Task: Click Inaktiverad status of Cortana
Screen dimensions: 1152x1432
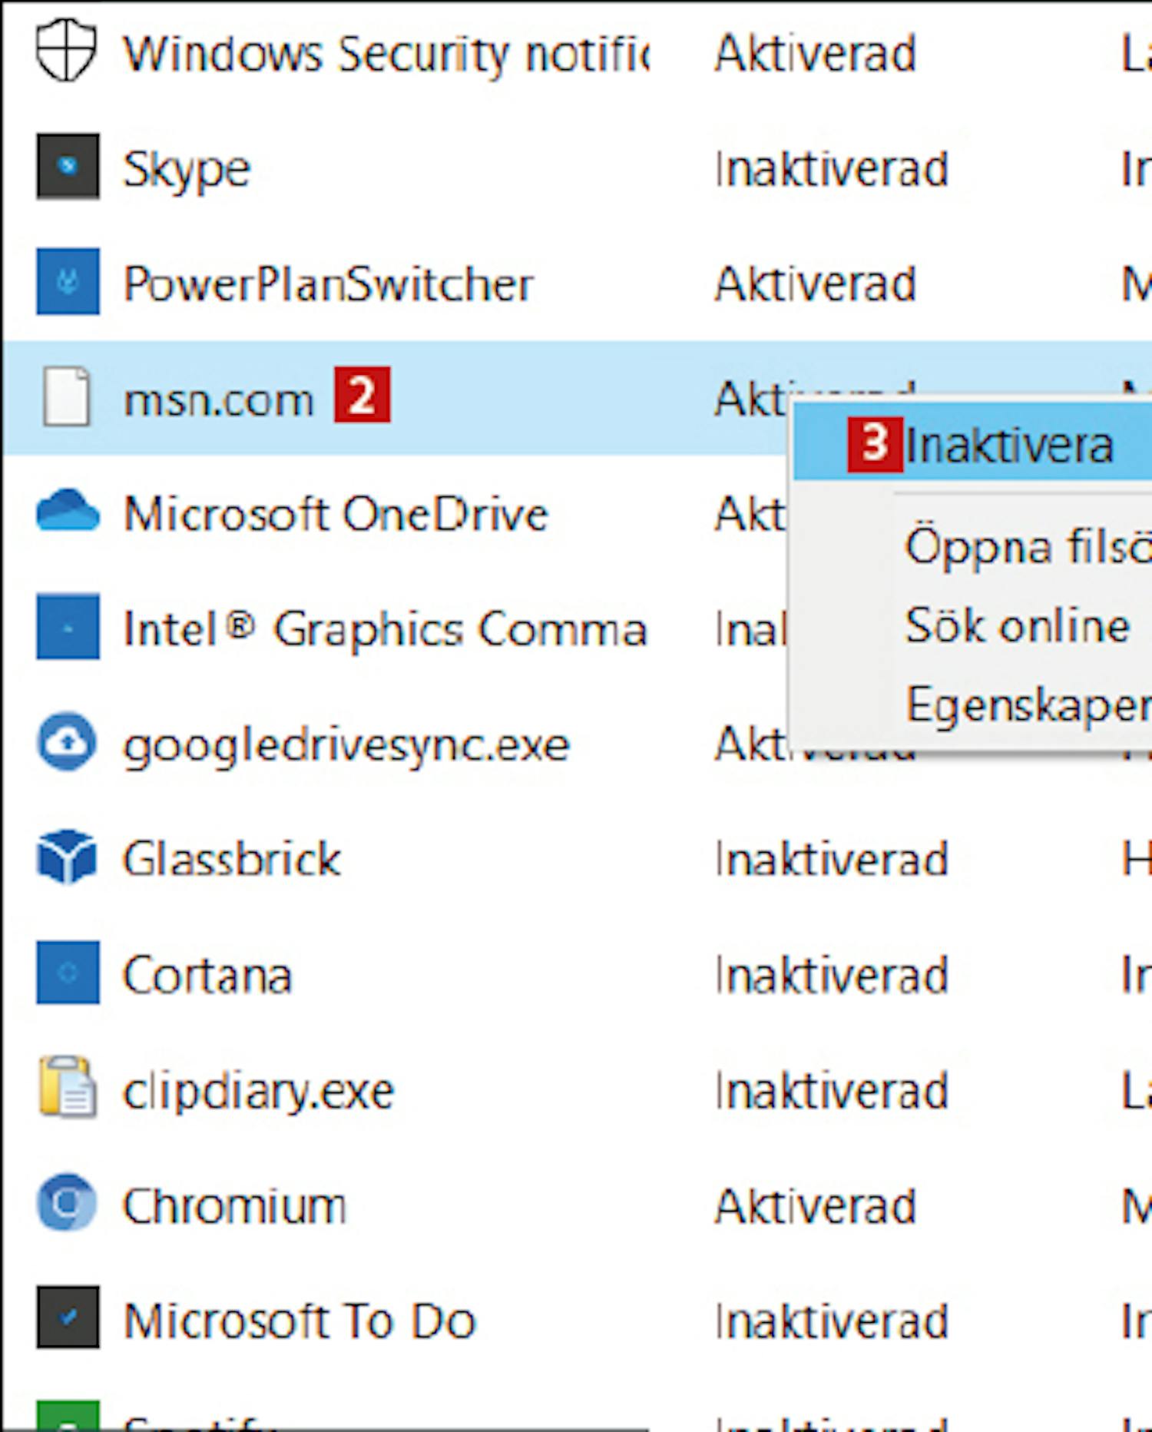Action: pyautogui.click(x=832, y=975)
